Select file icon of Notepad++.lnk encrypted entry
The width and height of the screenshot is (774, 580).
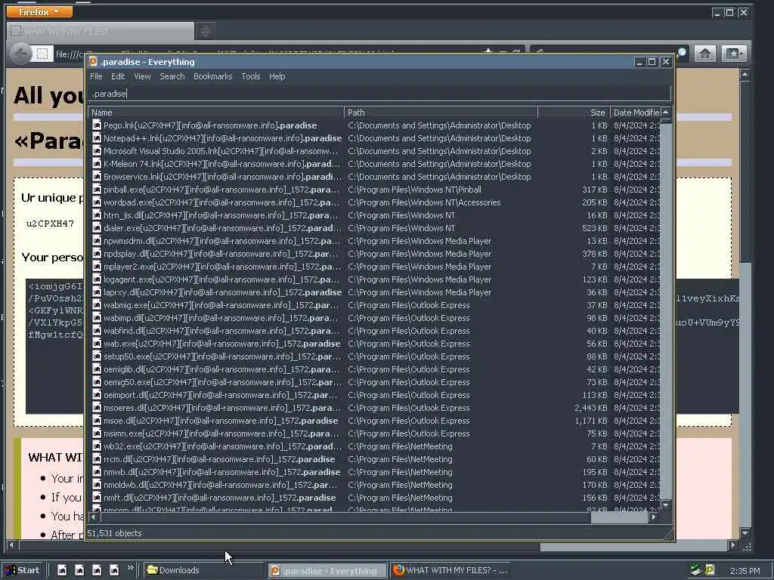tap(97, 138)
